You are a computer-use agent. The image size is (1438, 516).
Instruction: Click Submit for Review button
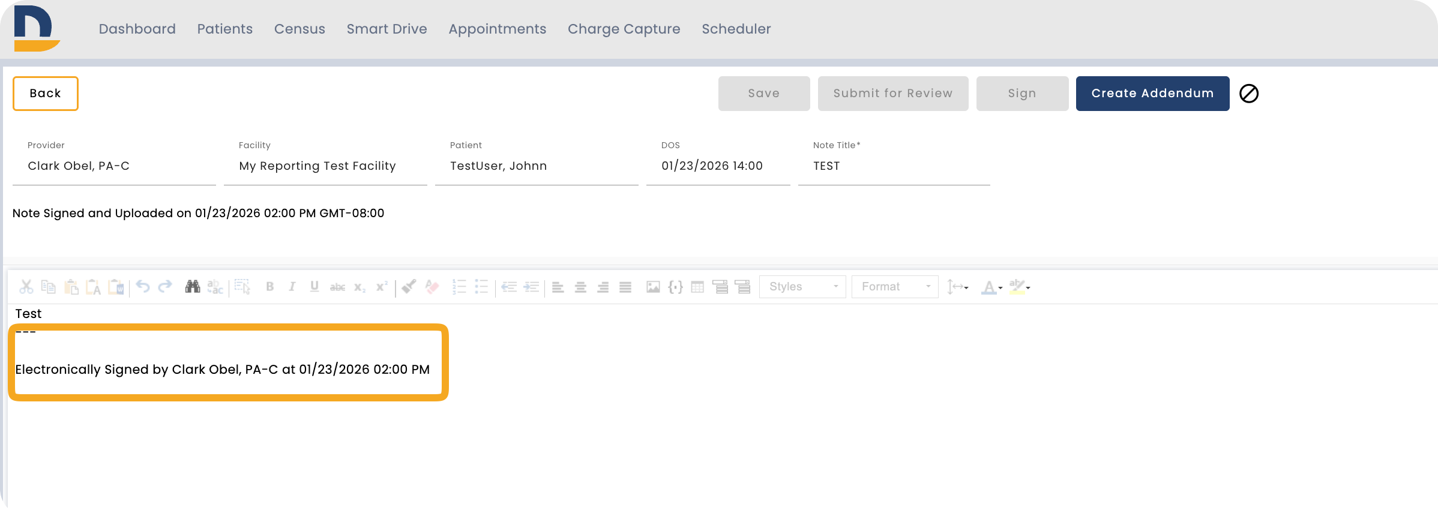pyautogui.click(x=893, y=94)
